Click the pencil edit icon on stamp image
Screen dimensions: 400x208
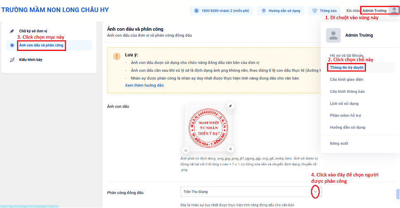(x=231, y=106)
